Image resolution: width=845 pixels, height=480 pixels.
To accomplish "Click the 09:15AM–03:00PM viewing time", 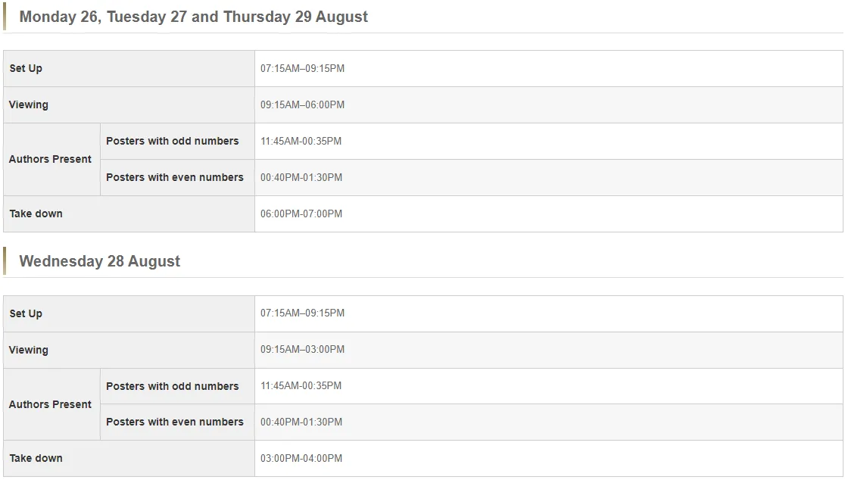I will (x=302, y=350).
